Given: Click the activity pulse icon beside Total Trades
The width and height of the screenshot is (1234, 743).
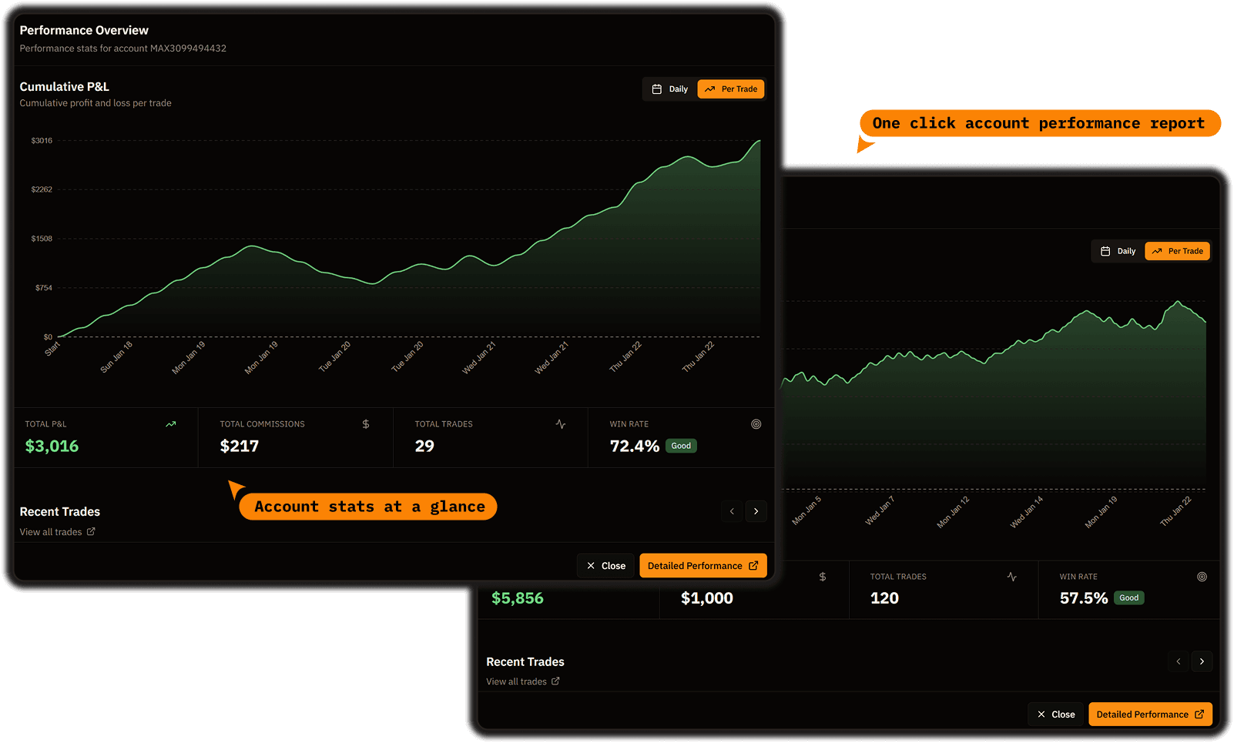Looking at the screenshot, I should click(561, 423).
